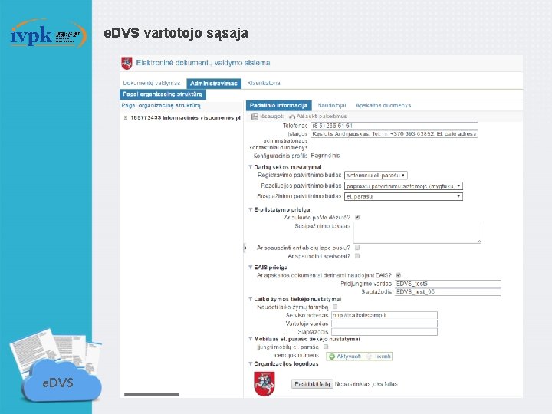The width and height of the screenshot is (552, 414).
Task: Collapse the EAIS prieiga section
Action: pos(251,268)
